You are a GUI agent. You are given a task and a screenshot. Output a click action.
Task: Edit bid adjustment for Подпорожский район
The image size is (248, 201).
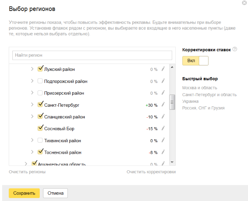[163, 81]
